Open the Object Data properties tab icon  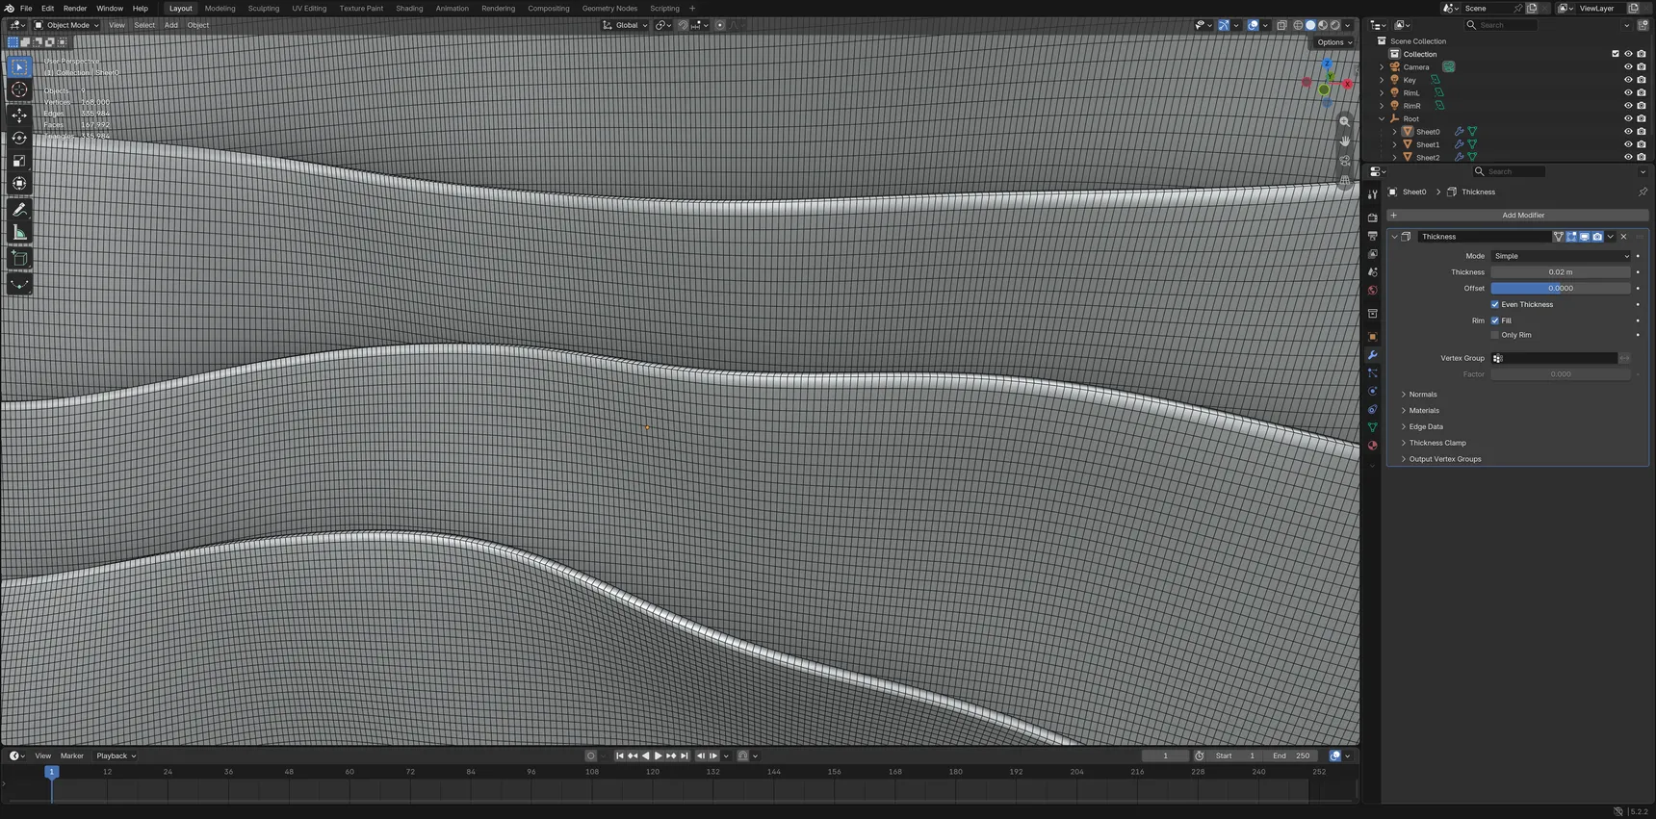tap(1373, 427)
